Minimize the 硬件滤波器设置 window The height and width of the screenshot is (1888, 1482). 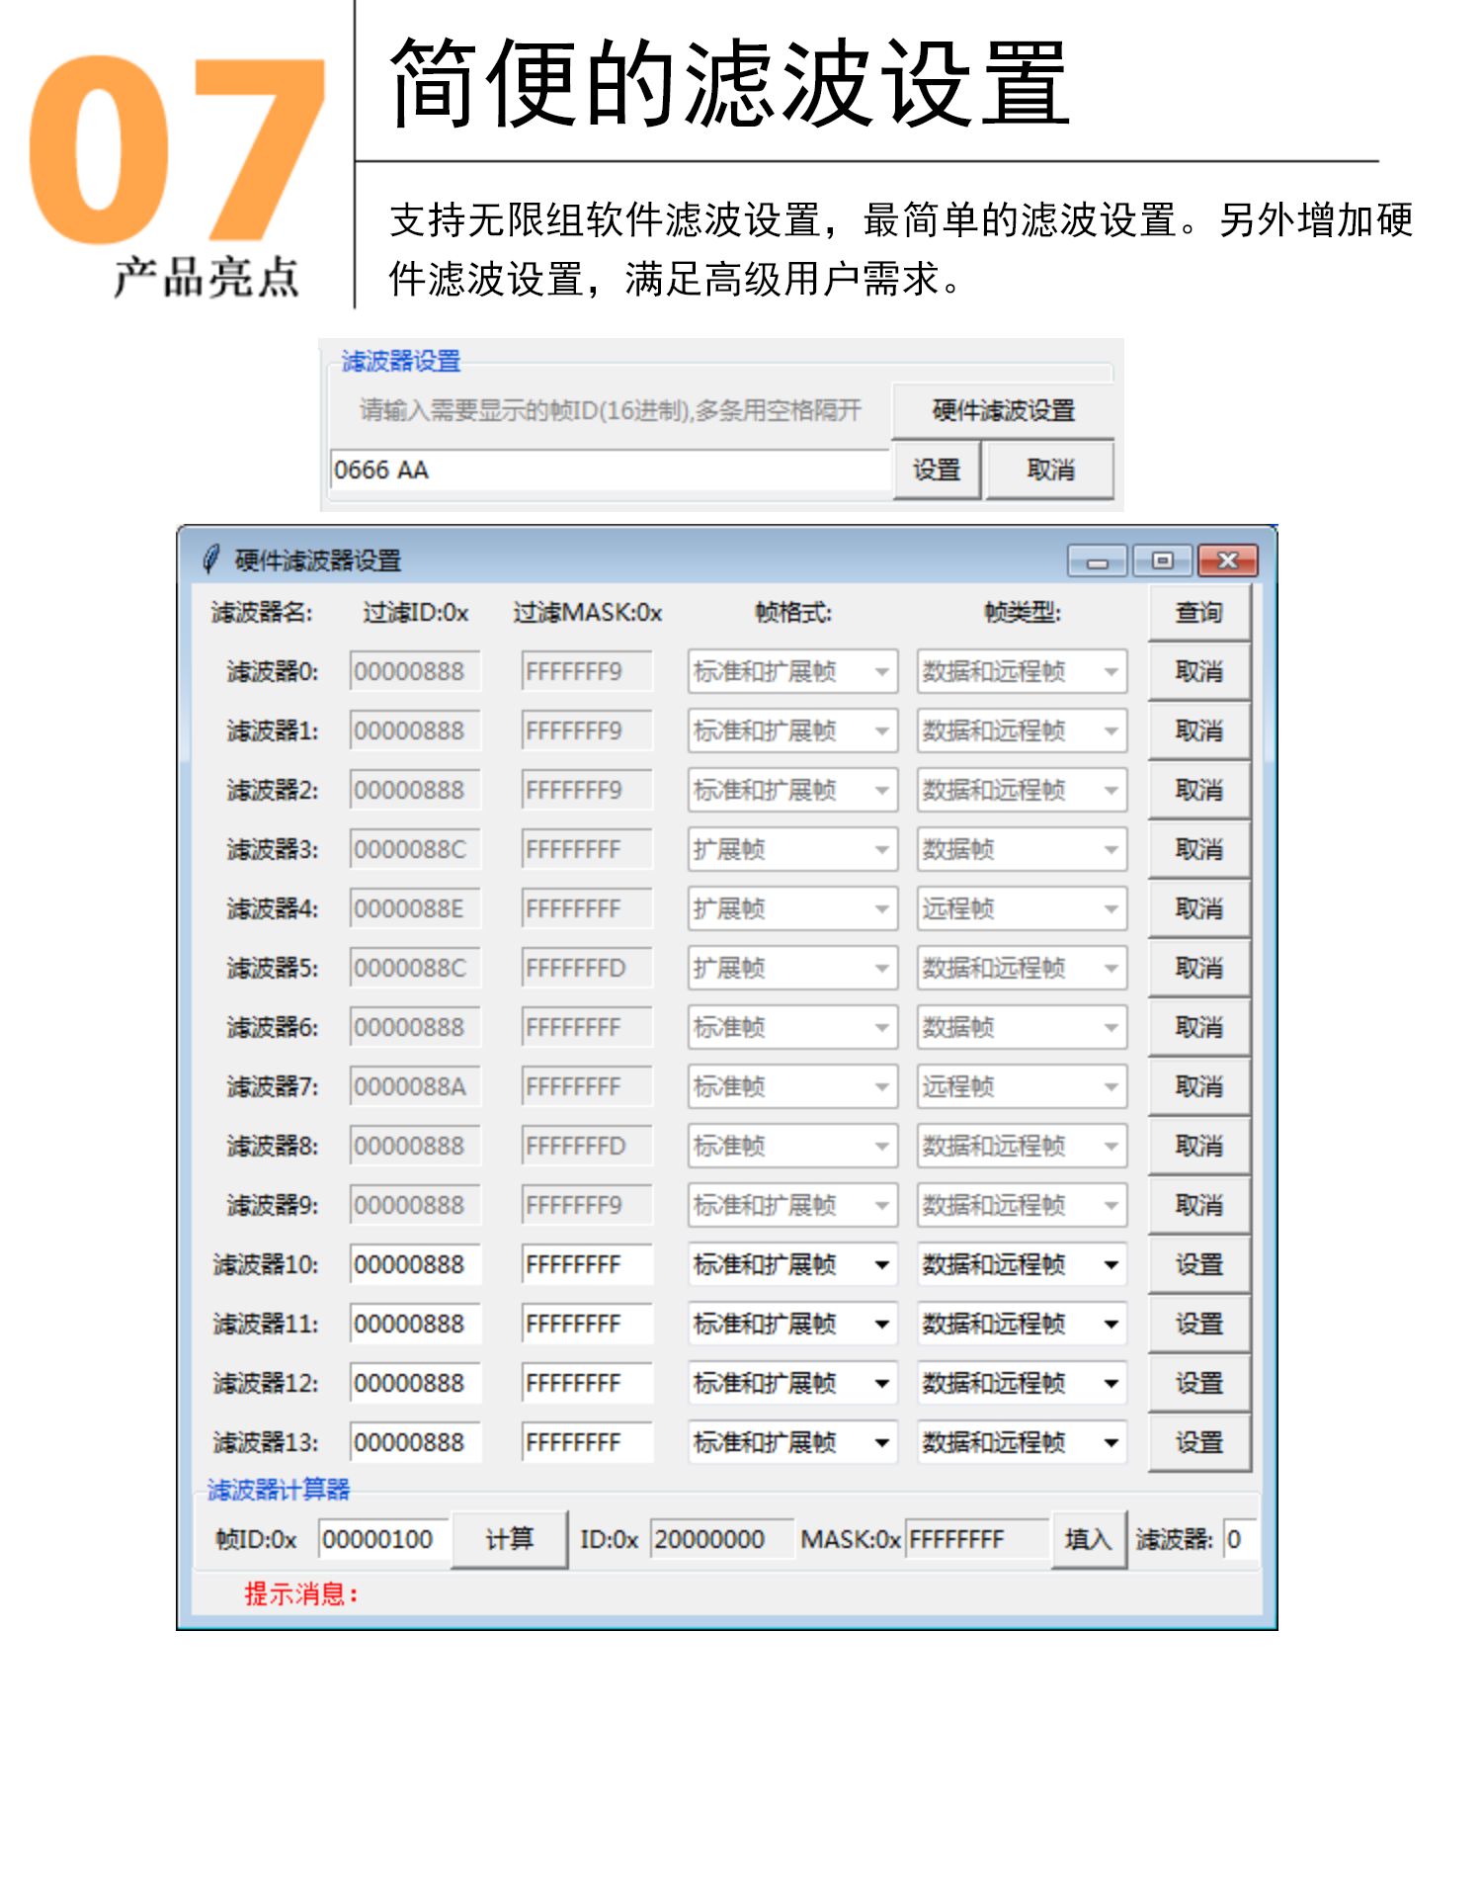(x=1097, y=561)
